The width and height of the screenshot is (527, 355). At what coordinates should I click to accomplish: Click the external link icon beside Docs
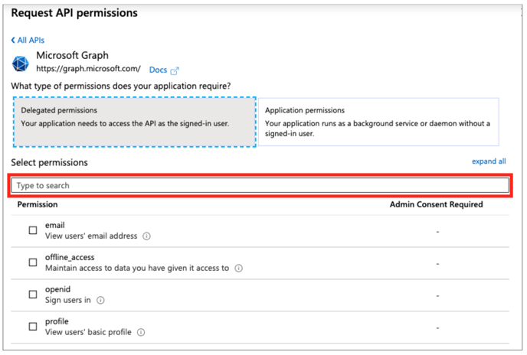175,70
